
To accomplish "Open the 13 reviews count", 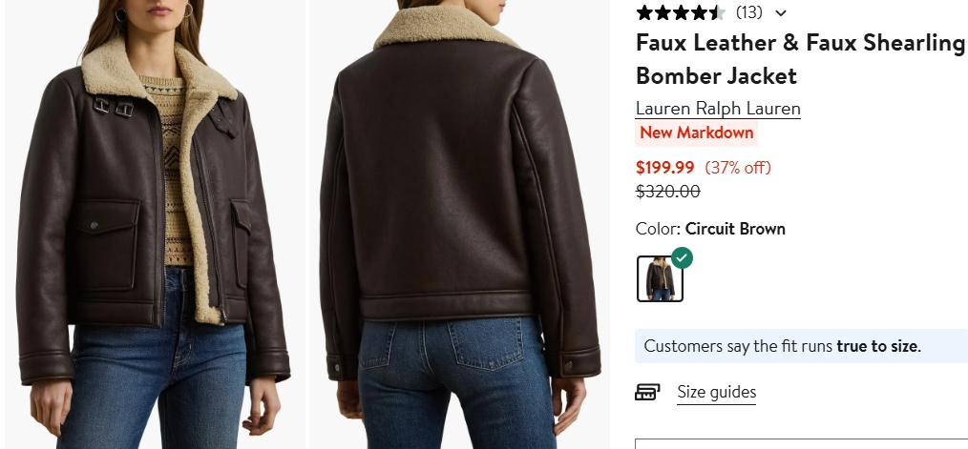I will tap(748, 12).
